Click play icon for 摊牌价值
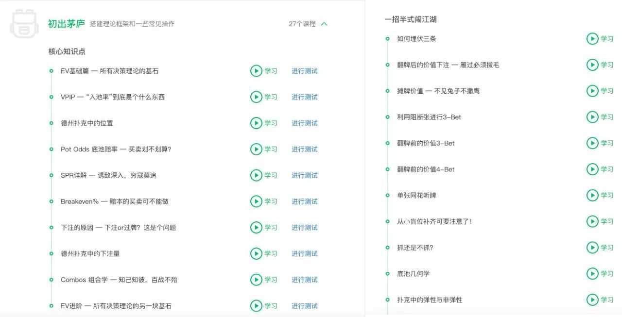This screenshot has height=317, width=622. tap(592, 91)
